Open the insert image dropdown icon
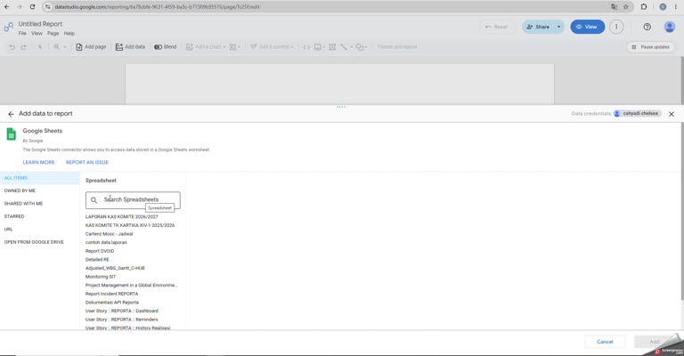The image size is (684, 356). coord(320,47)
